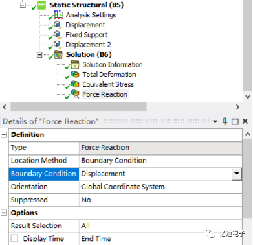
Task: Click the Static Structural (B5) environment icon
Action: click(x=41, y=5)
